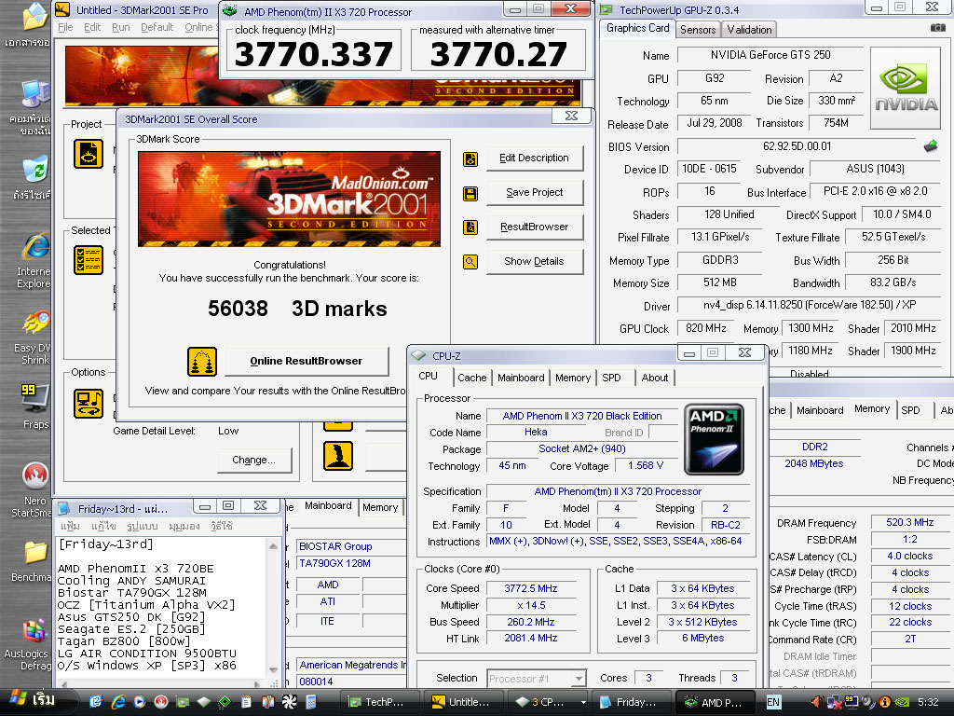This screenshot has width=954, height=716.
Task: Click the Show Details button
Action: click(x=534, y=261)
